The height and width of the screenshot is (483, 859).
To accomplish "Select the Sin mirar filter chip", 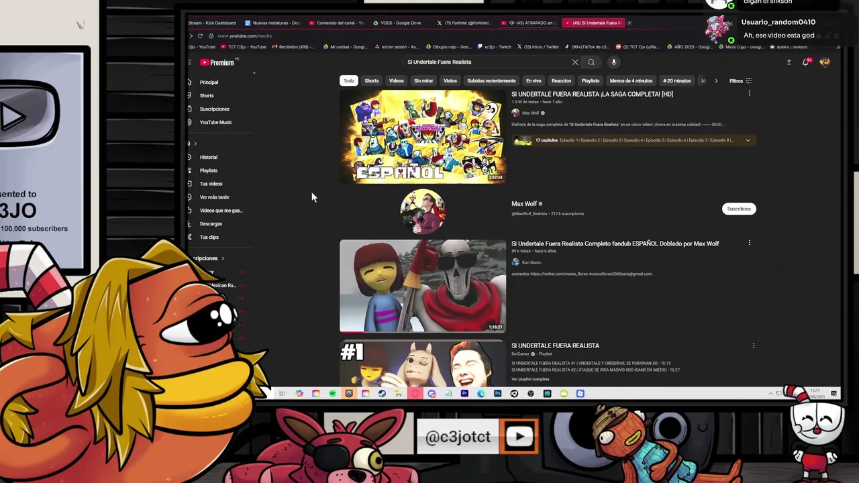I will (423, 80).
